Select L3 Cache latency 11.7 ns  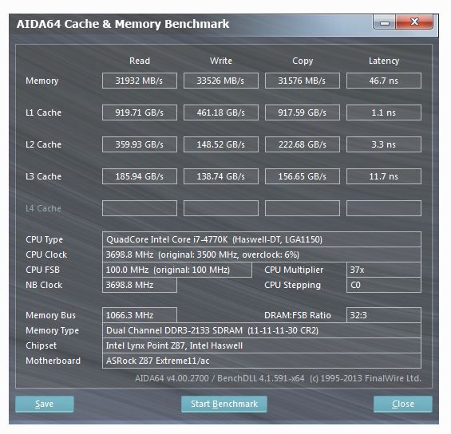(384, 176)
